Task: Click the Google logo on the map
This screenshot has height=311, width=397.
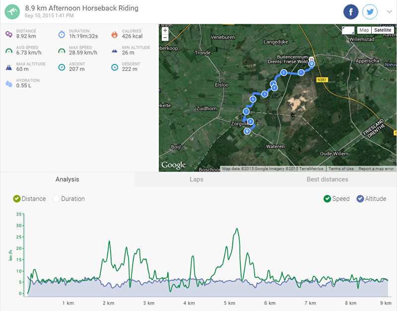Action: [174, 165]
